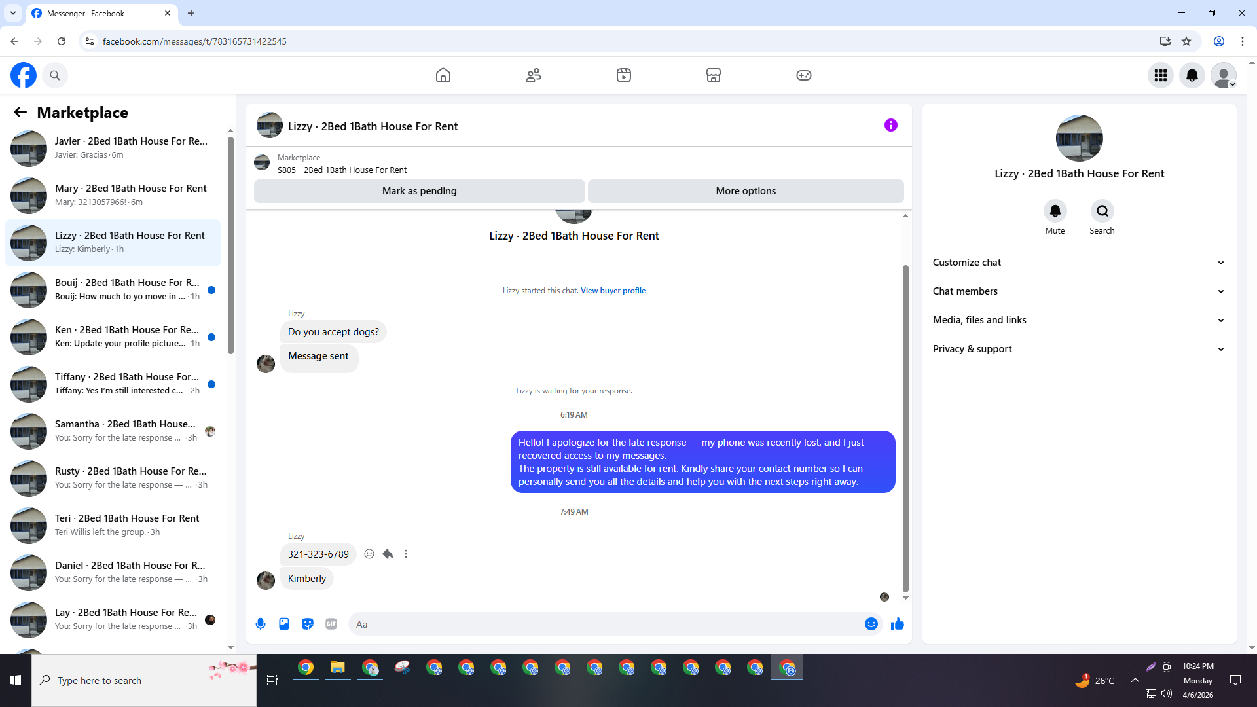
Task: Expand the Privacy & support section
Action: (x=1079, y=349)
